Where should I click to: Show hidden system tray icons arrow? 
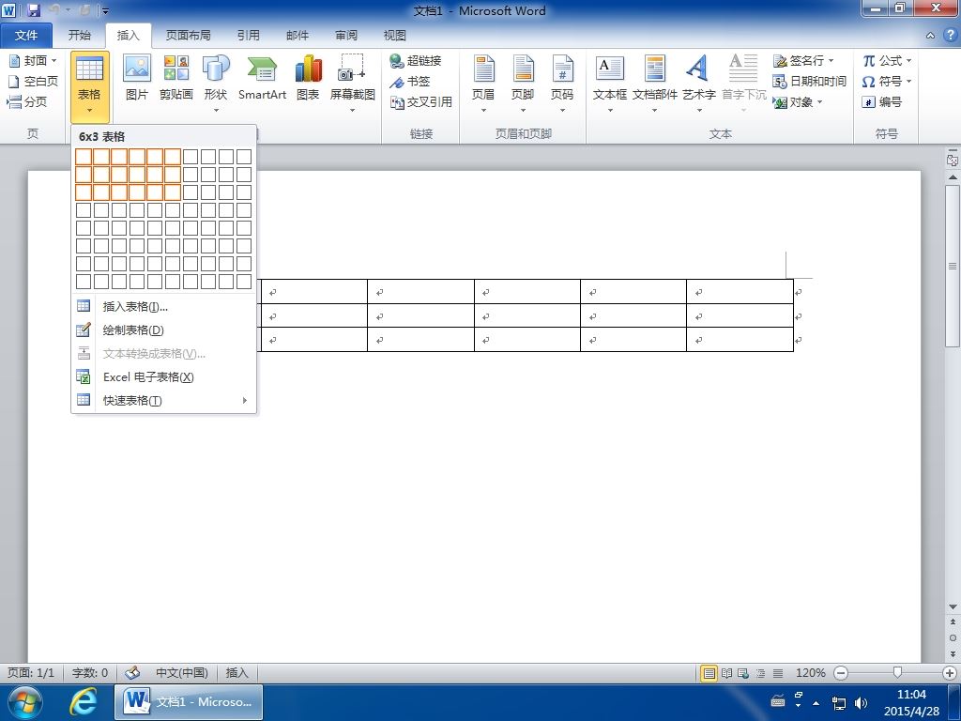816,703
